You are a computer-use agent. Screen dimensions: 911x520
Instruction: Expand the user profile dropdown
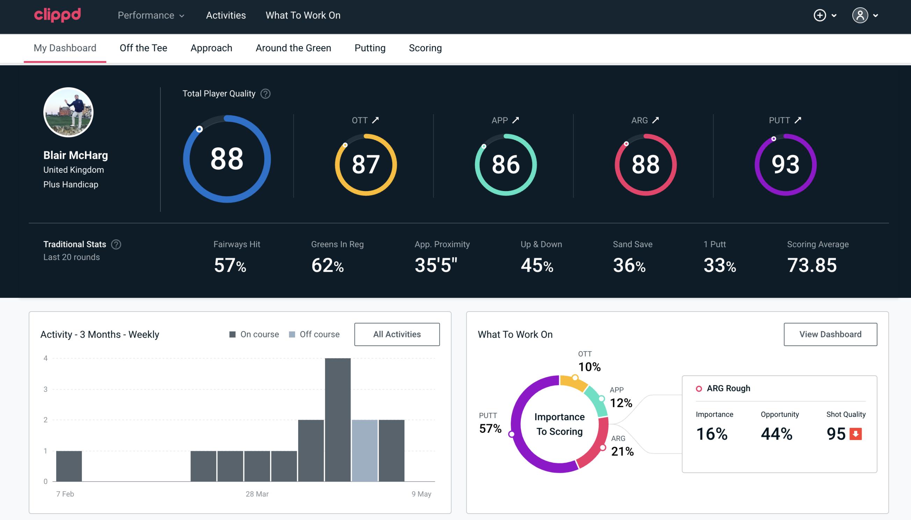click(866, 15)
